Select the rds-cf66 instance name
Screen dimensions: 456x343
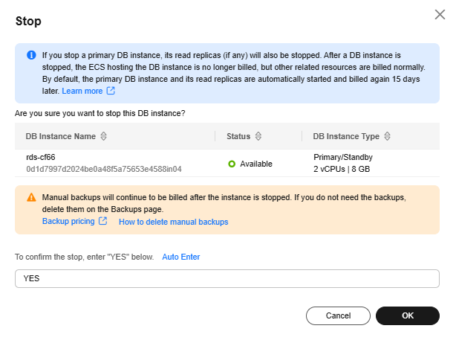point(41,158)
